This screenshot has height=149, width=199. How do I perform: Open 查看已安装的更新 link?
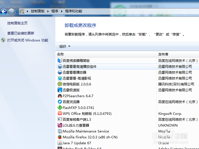coord(21,33)
